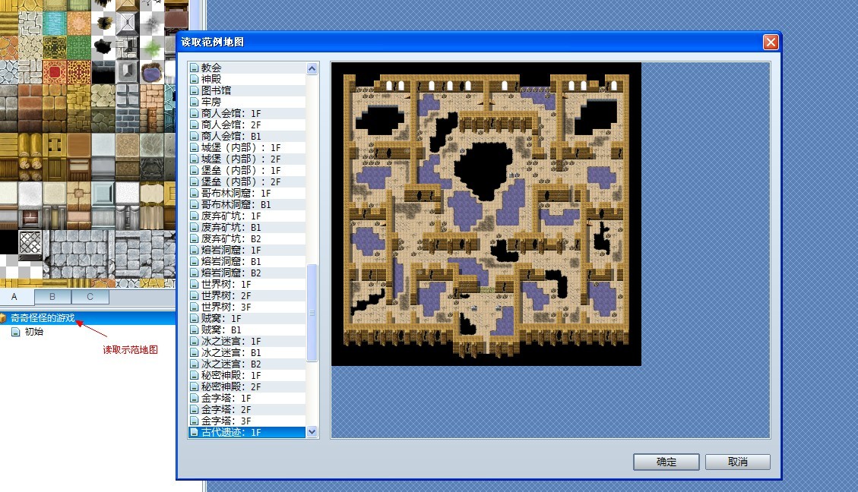
Task: Click the map list scroll-up arrow
Action: click(312, 68)
